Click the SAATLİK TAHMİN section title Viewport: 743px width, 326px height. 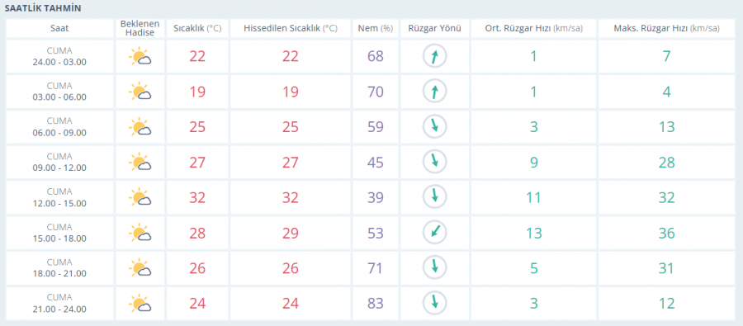(43, 8)
